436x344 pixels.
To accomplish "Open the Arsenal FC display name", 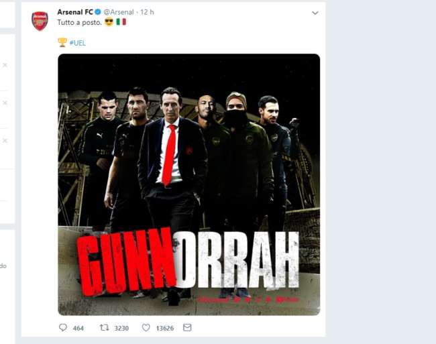I will [75, 12].
